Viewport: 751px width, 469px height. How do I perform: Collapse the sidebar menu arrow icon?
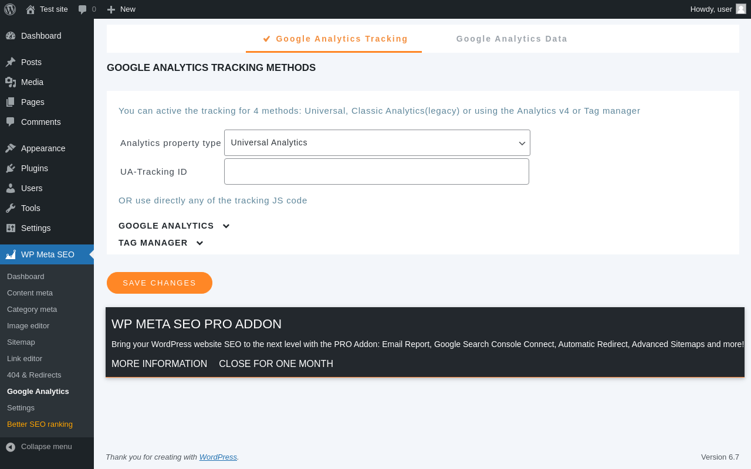click(x=11, y=447)
